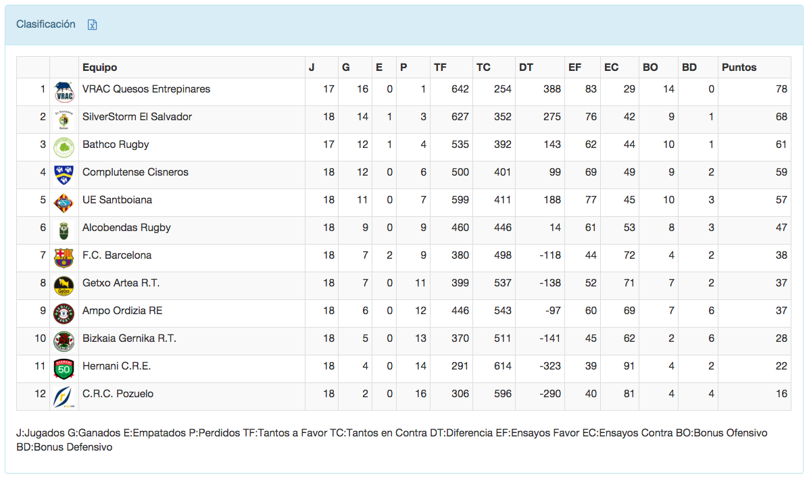Select the Bizkaia Gernika R.T. team name
The width and height of the screenshot is (809, 479).
pos(129,338)
